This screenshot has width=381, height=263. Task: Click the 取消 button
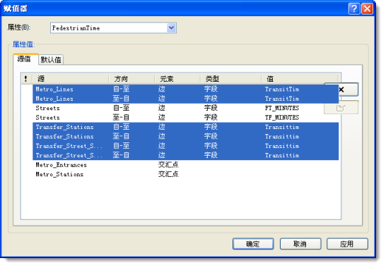click(300, 244)
